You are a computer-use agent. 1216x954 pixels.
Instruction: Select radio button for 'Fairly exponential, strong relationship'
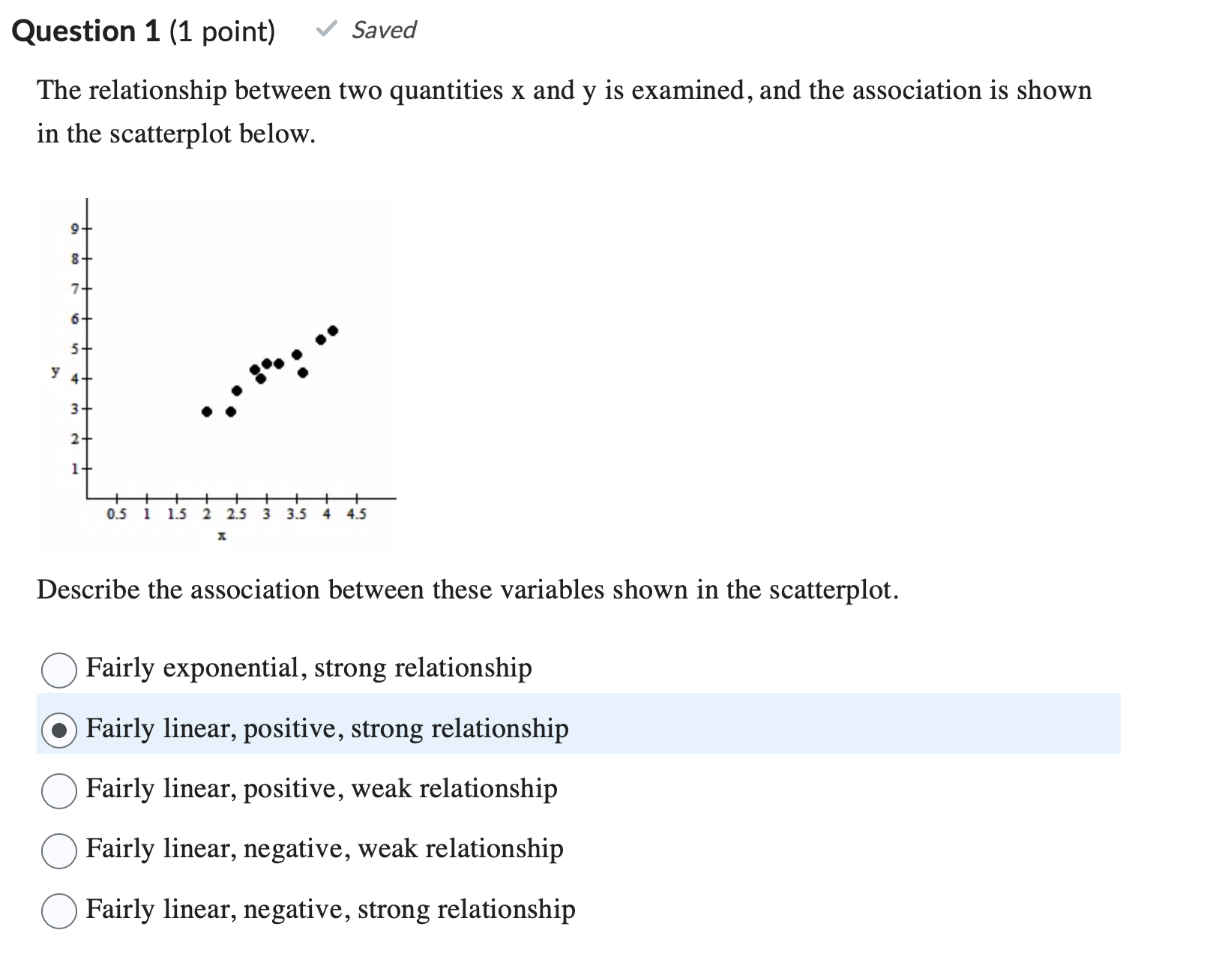(60, 668)
